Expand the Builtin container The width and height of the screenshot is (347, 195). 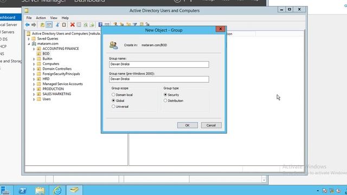coord(34,59)
